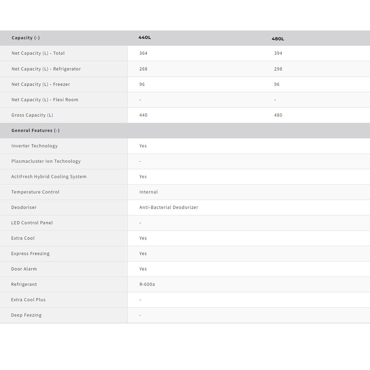This screenshot has width=370, height=370.
Task: Collapse the Capacity (-) section header
Action: click(26, 38)
